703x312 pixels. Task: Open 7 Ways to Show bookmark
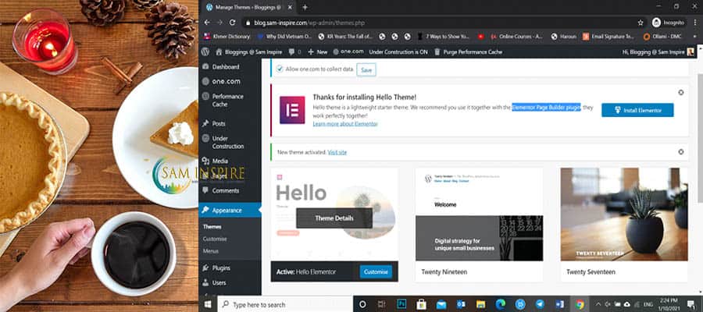443,37
